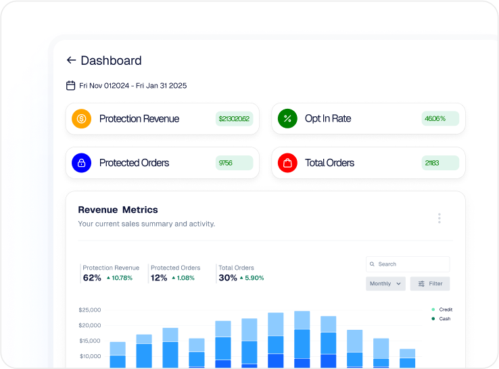Click the blue Protected Orders lock icon

(x=81, y=163)
